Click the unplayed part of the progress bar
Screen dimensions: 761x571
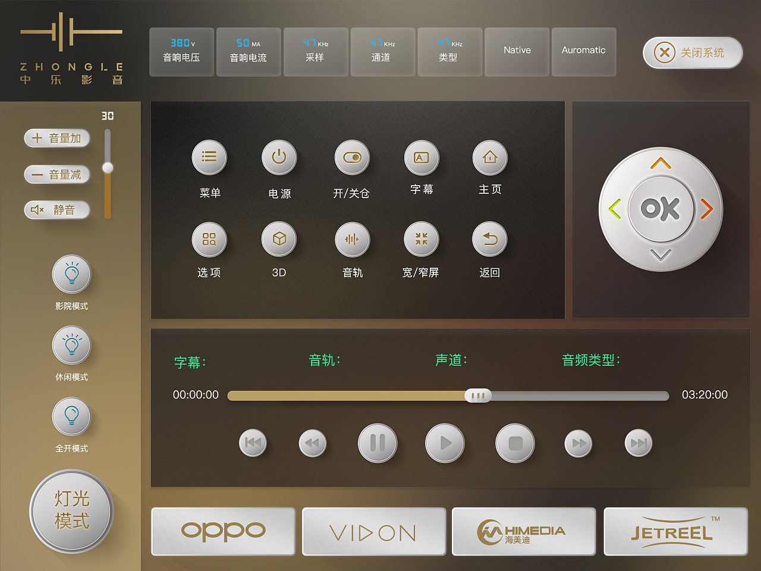coord(580,396)
